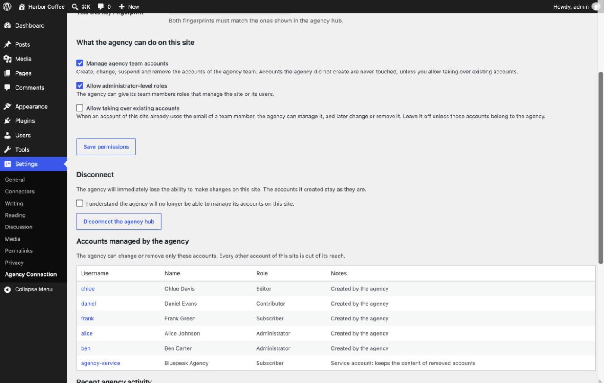Open the daniel username link

point(88,304)
